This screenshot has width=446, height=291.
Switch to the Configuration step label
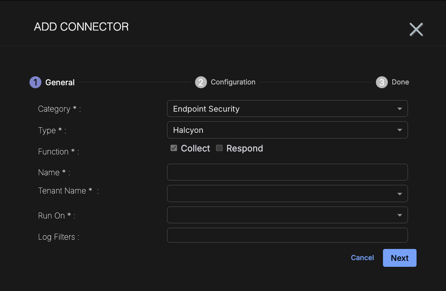point(233,82)
